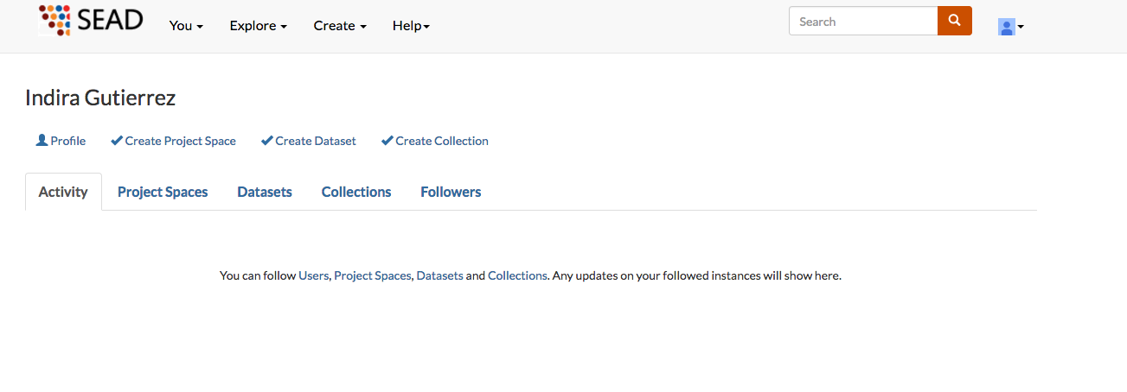This screenshot has height=392, width=1127.
Task: Open the user avatar account menu
Action: [x=1009, y=27]
